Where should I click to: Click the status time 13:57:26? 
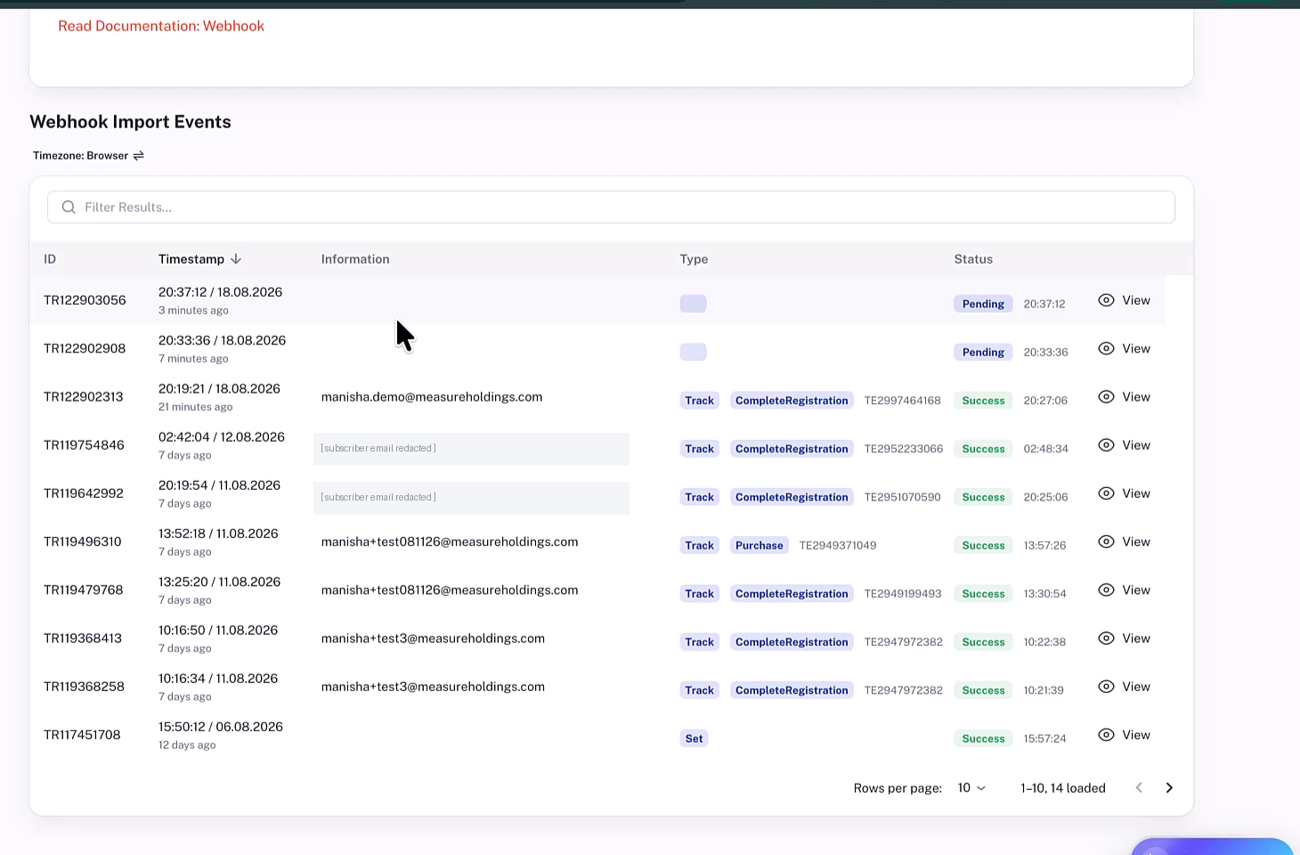pyautogui.click(x=1044, y=545)
